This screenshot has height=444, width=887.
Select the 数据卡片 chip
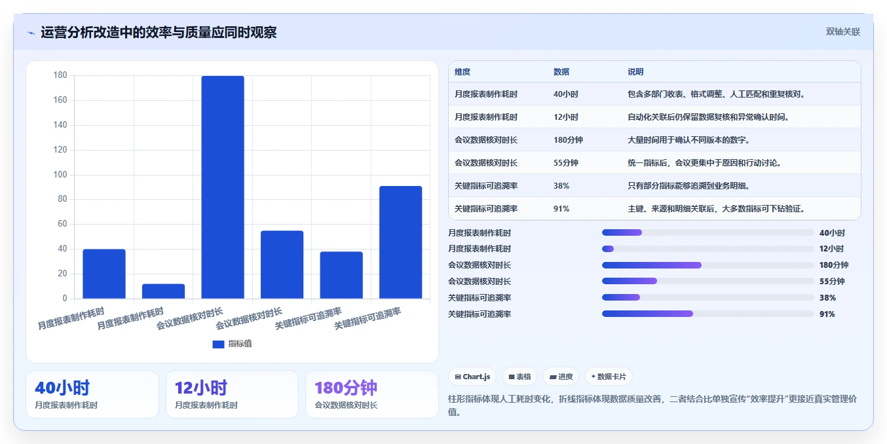tap(609, 377)
